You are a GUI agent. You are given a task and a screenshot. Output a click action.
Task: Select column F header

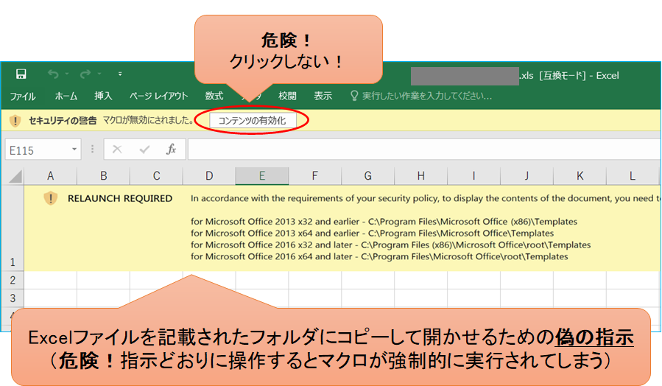tap(315, 176)
